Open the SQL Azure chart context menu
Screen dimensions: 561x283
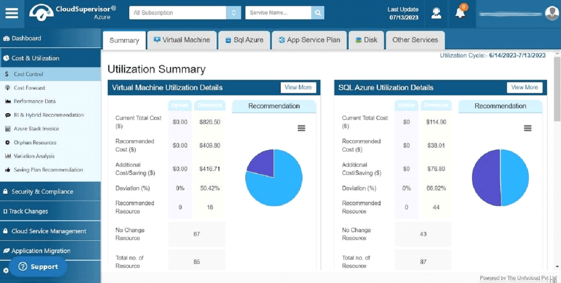pyautogui.click(x=528, y=128)
